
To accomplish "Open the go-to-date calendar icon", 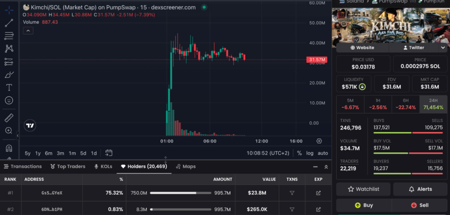I will (x=109, y=153).
